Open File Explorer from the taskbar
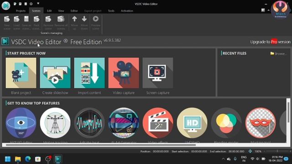Image resolution: width=292 pixels, height=164 pixels. [18, 159]
